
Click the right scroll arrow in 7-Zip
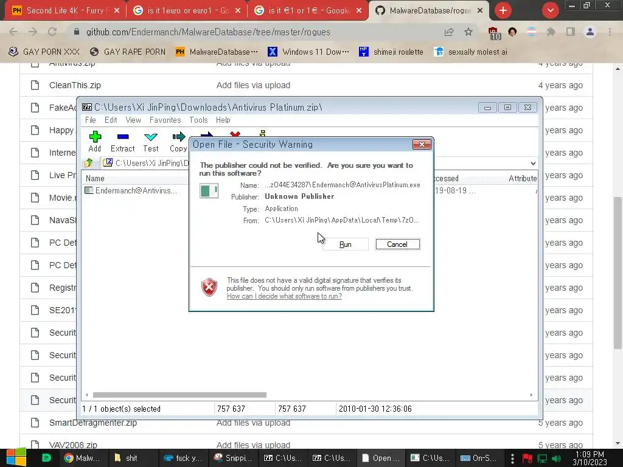(x=531, y=395)
